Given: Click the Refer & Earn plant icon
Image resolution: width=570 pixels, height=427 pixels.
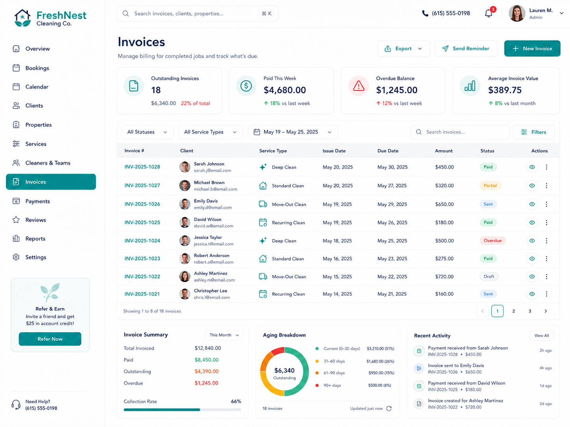Looking at the screenshot, I should pyautogui.click(x=50, y=293).
